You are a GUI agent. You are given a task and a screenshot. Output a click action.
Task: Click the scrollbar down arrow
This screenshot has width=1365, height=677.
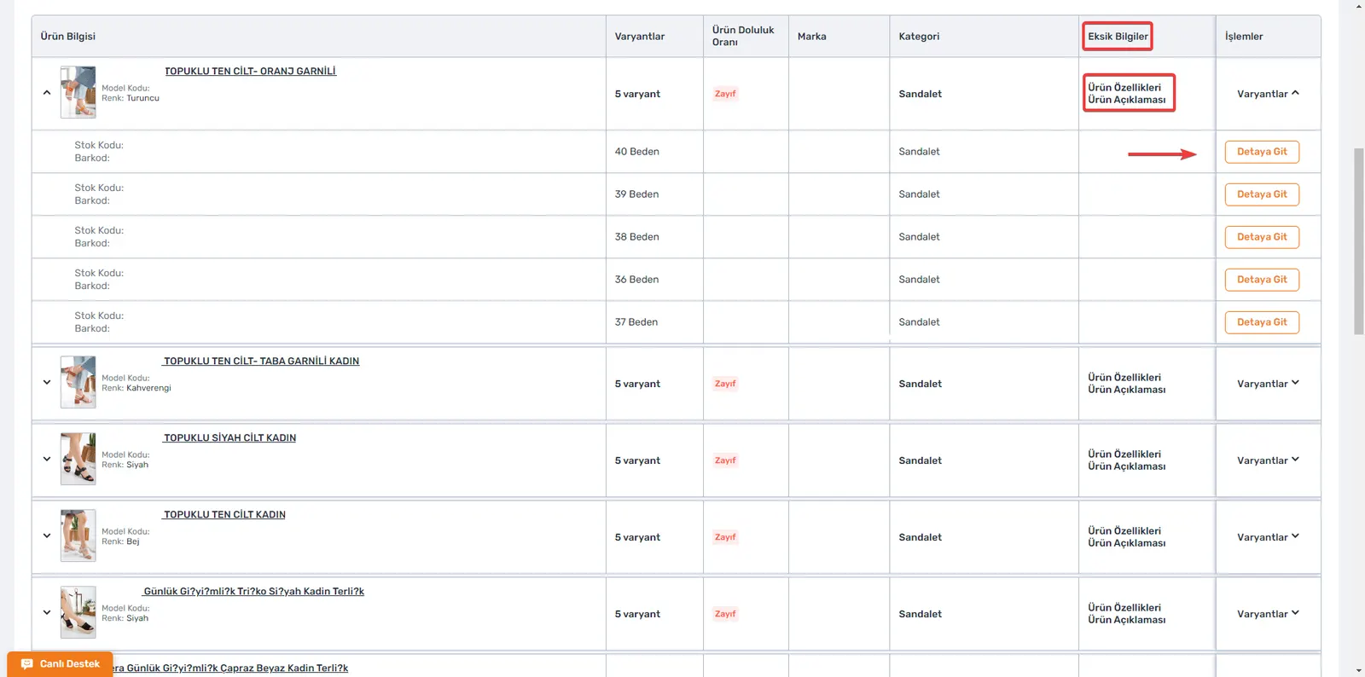(1359, 671)
